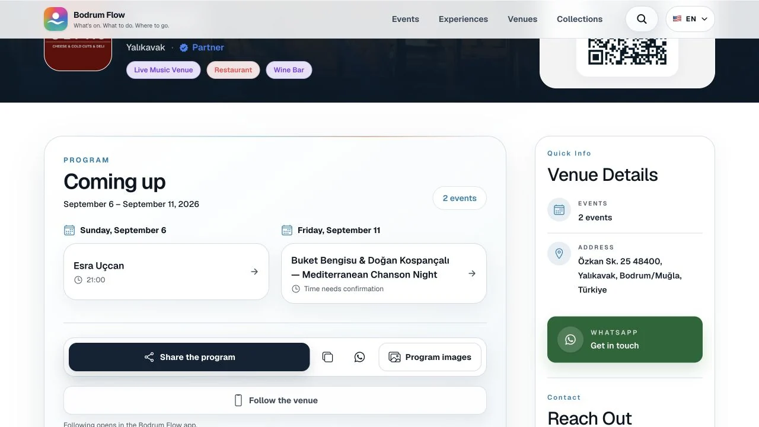
Task: Open the Mediterranean Chanson Night event
Action: click(x=384, y=273)
